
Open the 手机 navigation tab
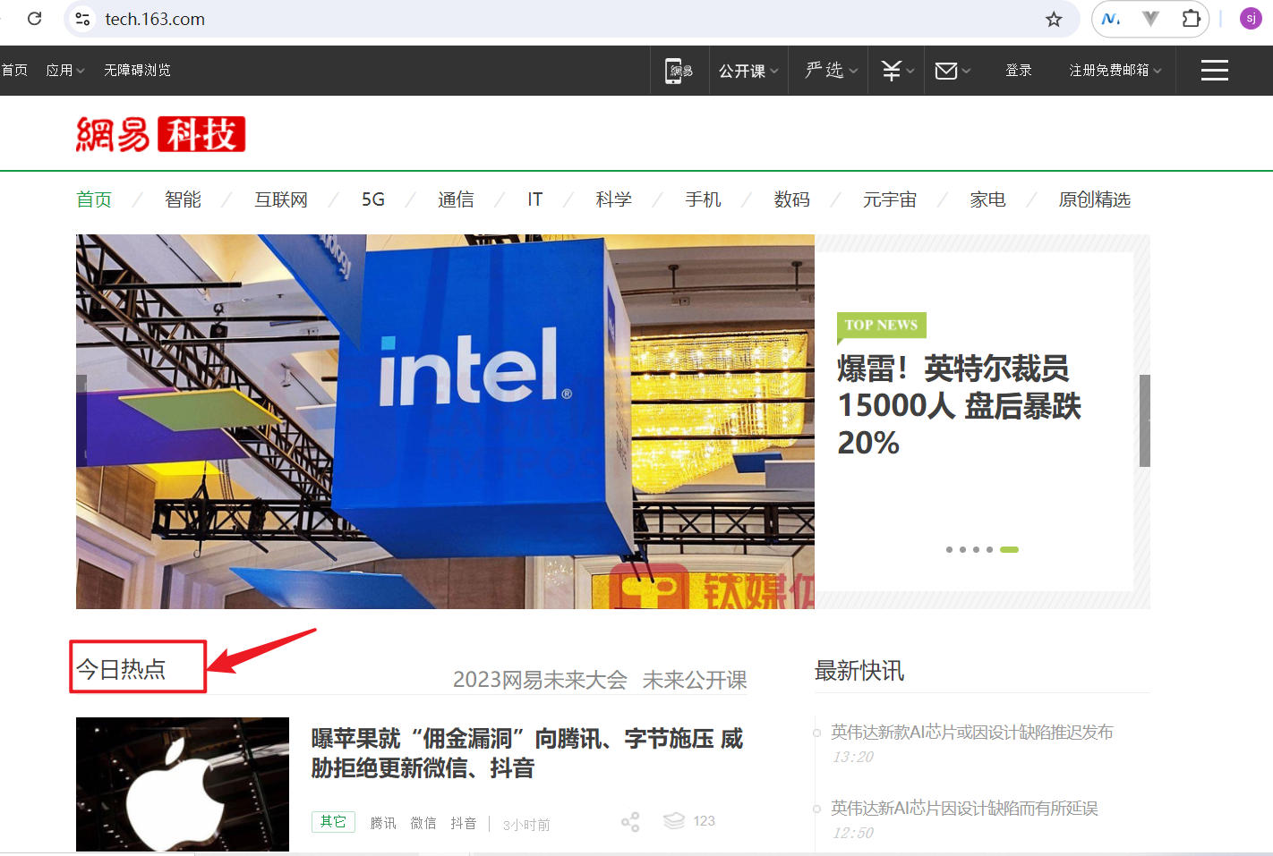click(703, 199)
